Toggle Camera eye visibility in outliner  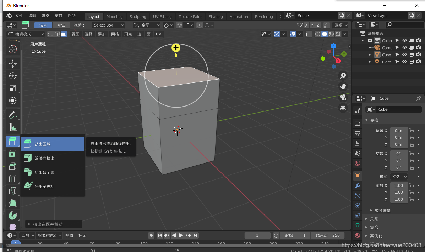click(x=404, y=47)
